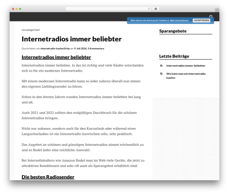The width and height of the screenshot is (229, 194).
Task: Click the browser address bar field
Action: 109,9
